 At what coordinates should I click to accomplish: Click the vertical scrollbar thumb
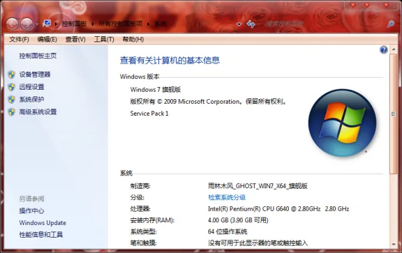[x=393, y=114]
